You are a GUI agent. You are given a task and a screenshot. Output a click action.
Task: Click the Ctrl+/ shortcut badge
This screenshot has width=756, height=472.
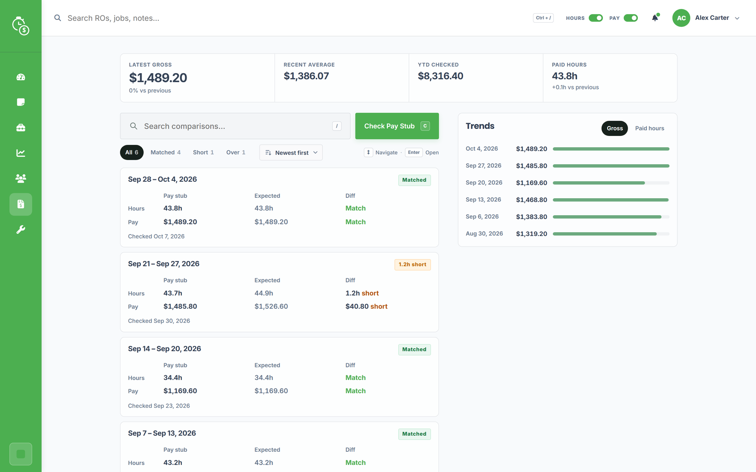click(x=543, y=18)
